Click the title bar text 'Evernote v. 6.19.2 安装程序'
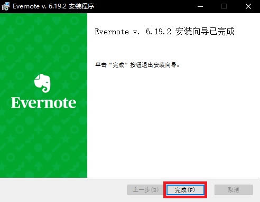This screenshot has width=260, height=202. coord(53,6)
